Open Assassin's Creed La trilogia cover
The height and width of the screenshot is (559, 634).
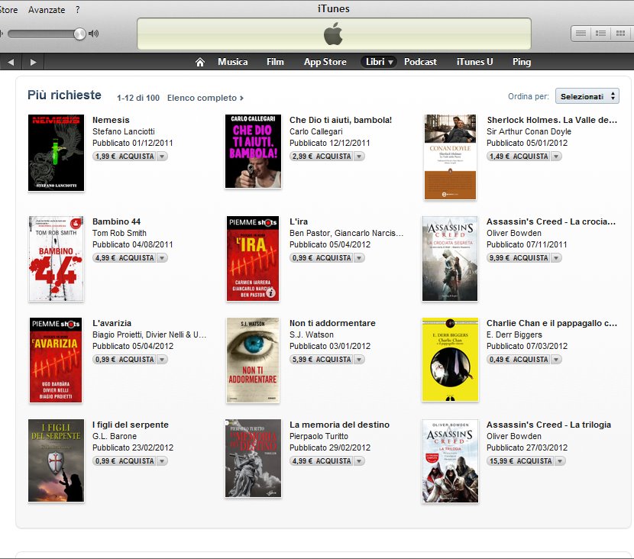coord(450,461)
